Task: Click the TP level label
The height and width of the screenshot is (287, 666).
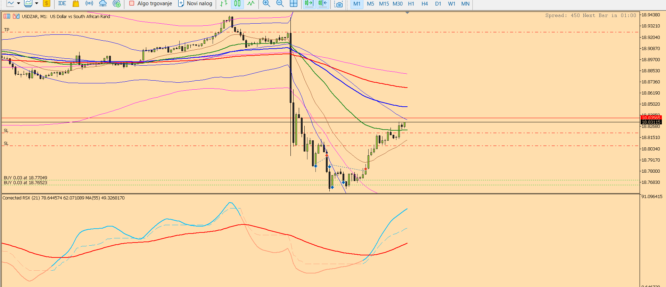Action: pos(7,30)
